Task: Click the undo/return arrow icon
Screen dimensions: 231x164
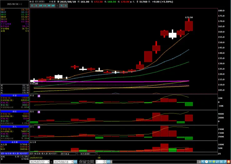Action: point(218,162)
